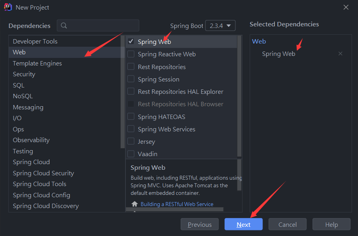
Task: Open Help for this dialog
Action: (331, 224)
